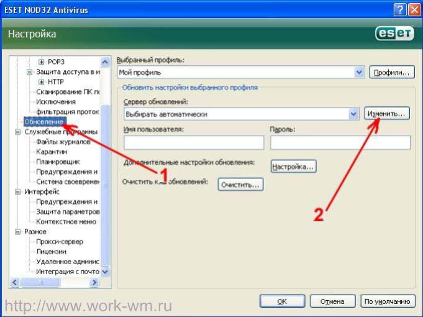The width and height of the screenshot is (423, 317).
Task: Click tree vertical scrollbar up arrow
Action: pos(105,62)
